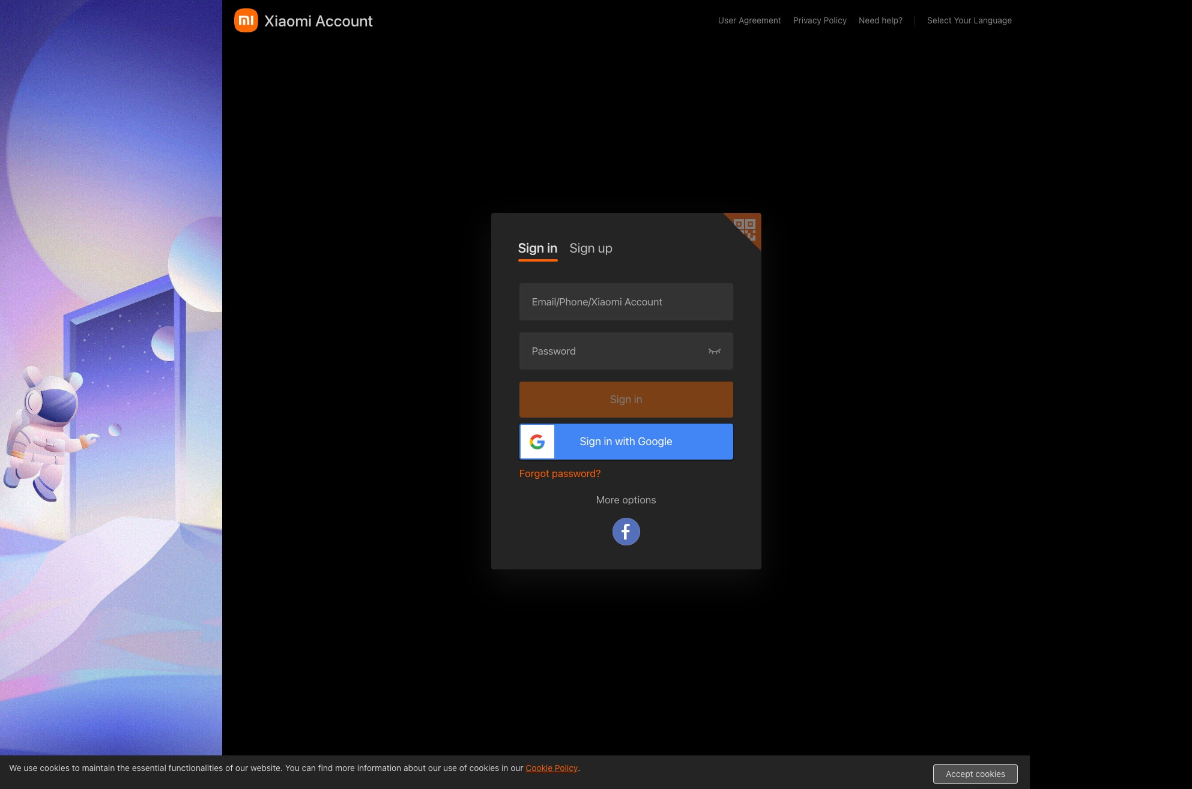Click the Xiaomi Account title text

point(318,21)
